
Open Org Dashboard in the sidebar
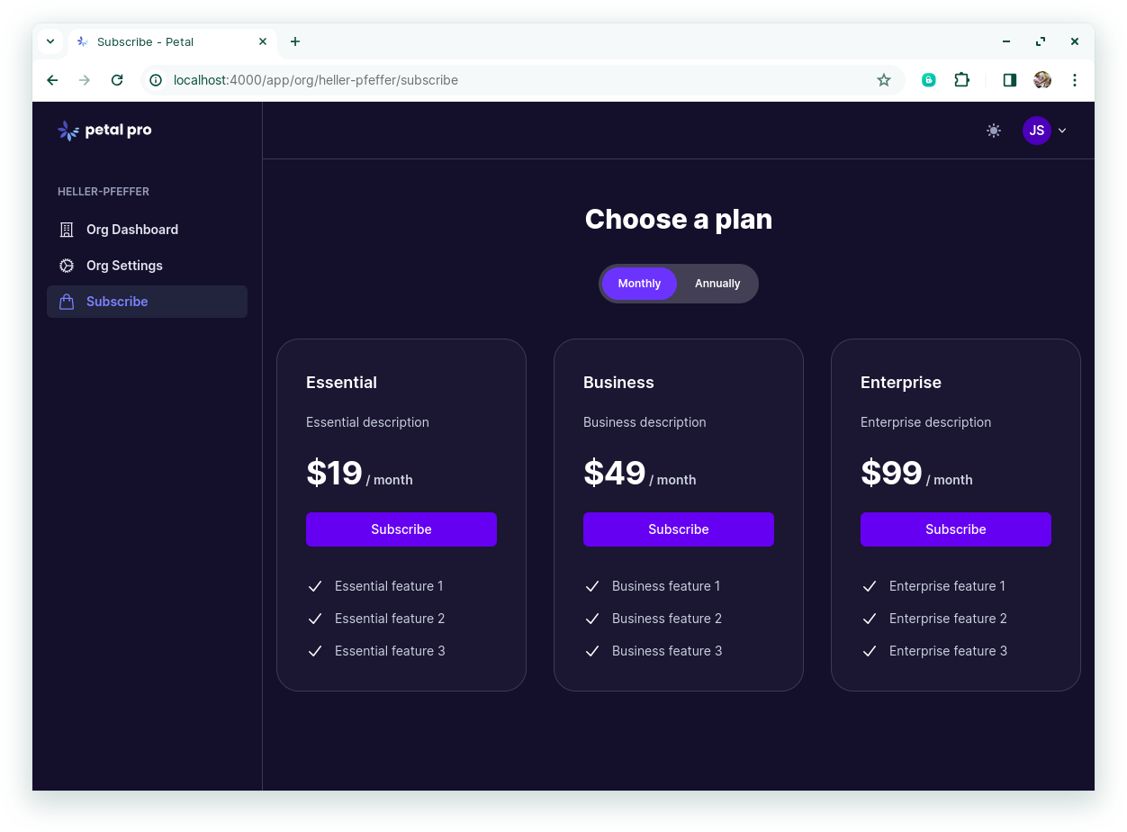click(x=131, y=230)
